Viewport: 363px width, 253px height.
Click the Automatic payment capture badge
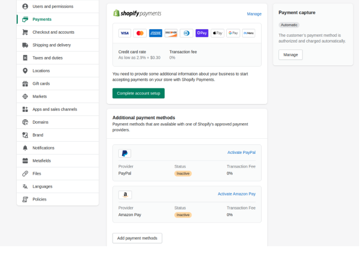[x=289, y=25]
